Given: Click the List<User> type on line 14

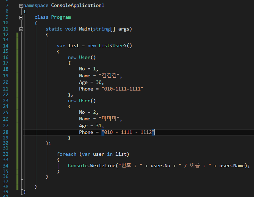Looking at the screenshot, I should click(112, 46).
